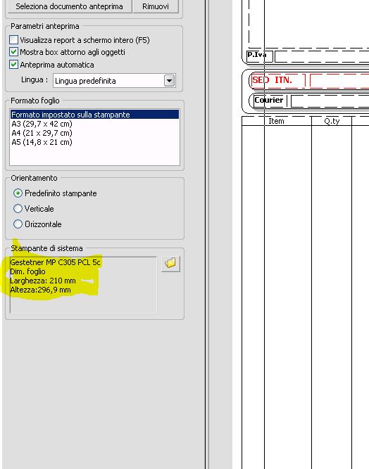Choose A3 (29,7 x 42 cm) format
Image resolution: width=369 pixels, height=469 pixels.
42,124
